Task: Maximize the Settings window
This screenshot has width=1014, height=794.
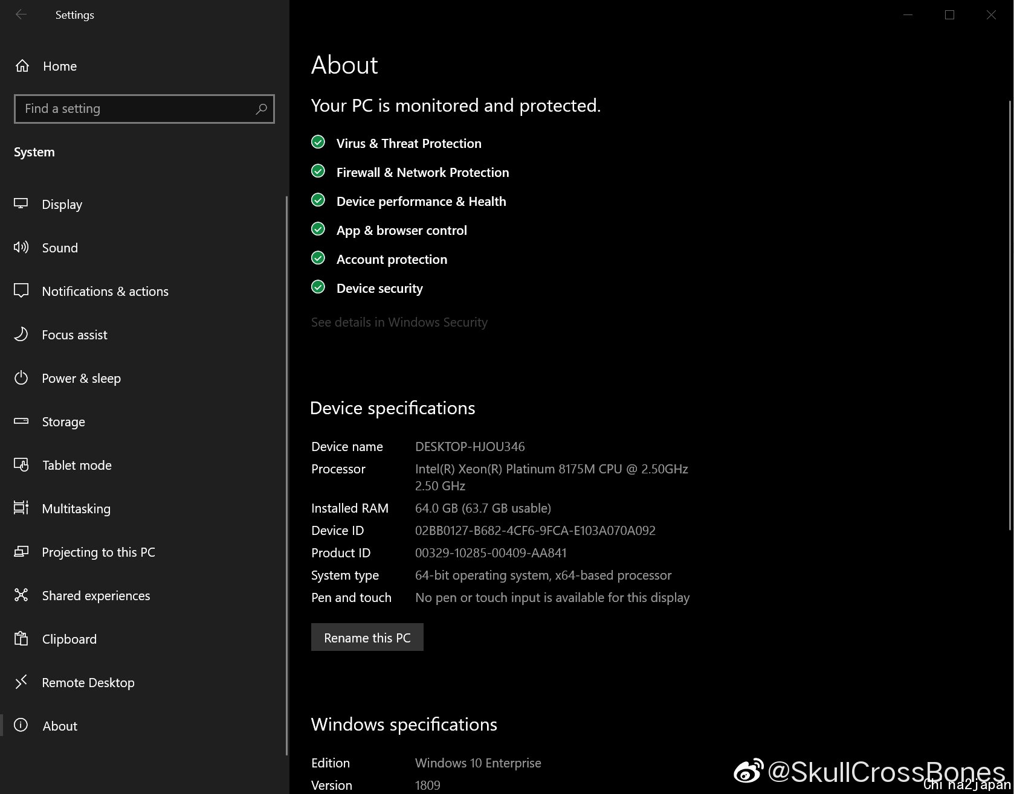Action: (949, 14)
